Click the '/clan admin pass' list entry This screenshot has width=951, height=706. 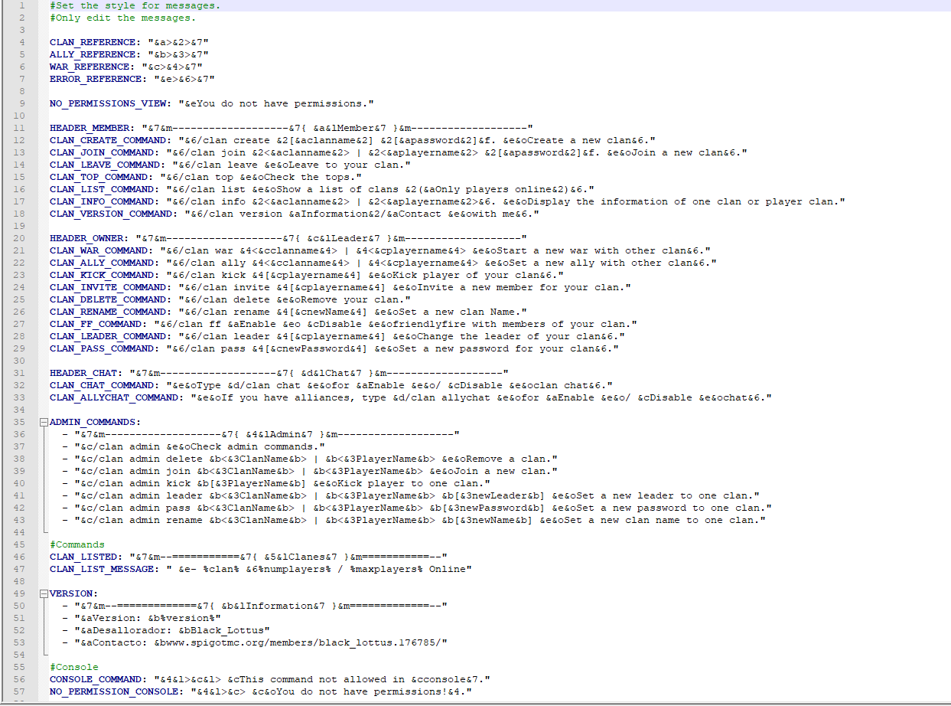423,508
